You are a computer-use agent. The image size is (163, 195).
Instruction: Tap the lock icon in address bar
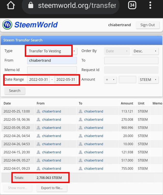[31, 5]
